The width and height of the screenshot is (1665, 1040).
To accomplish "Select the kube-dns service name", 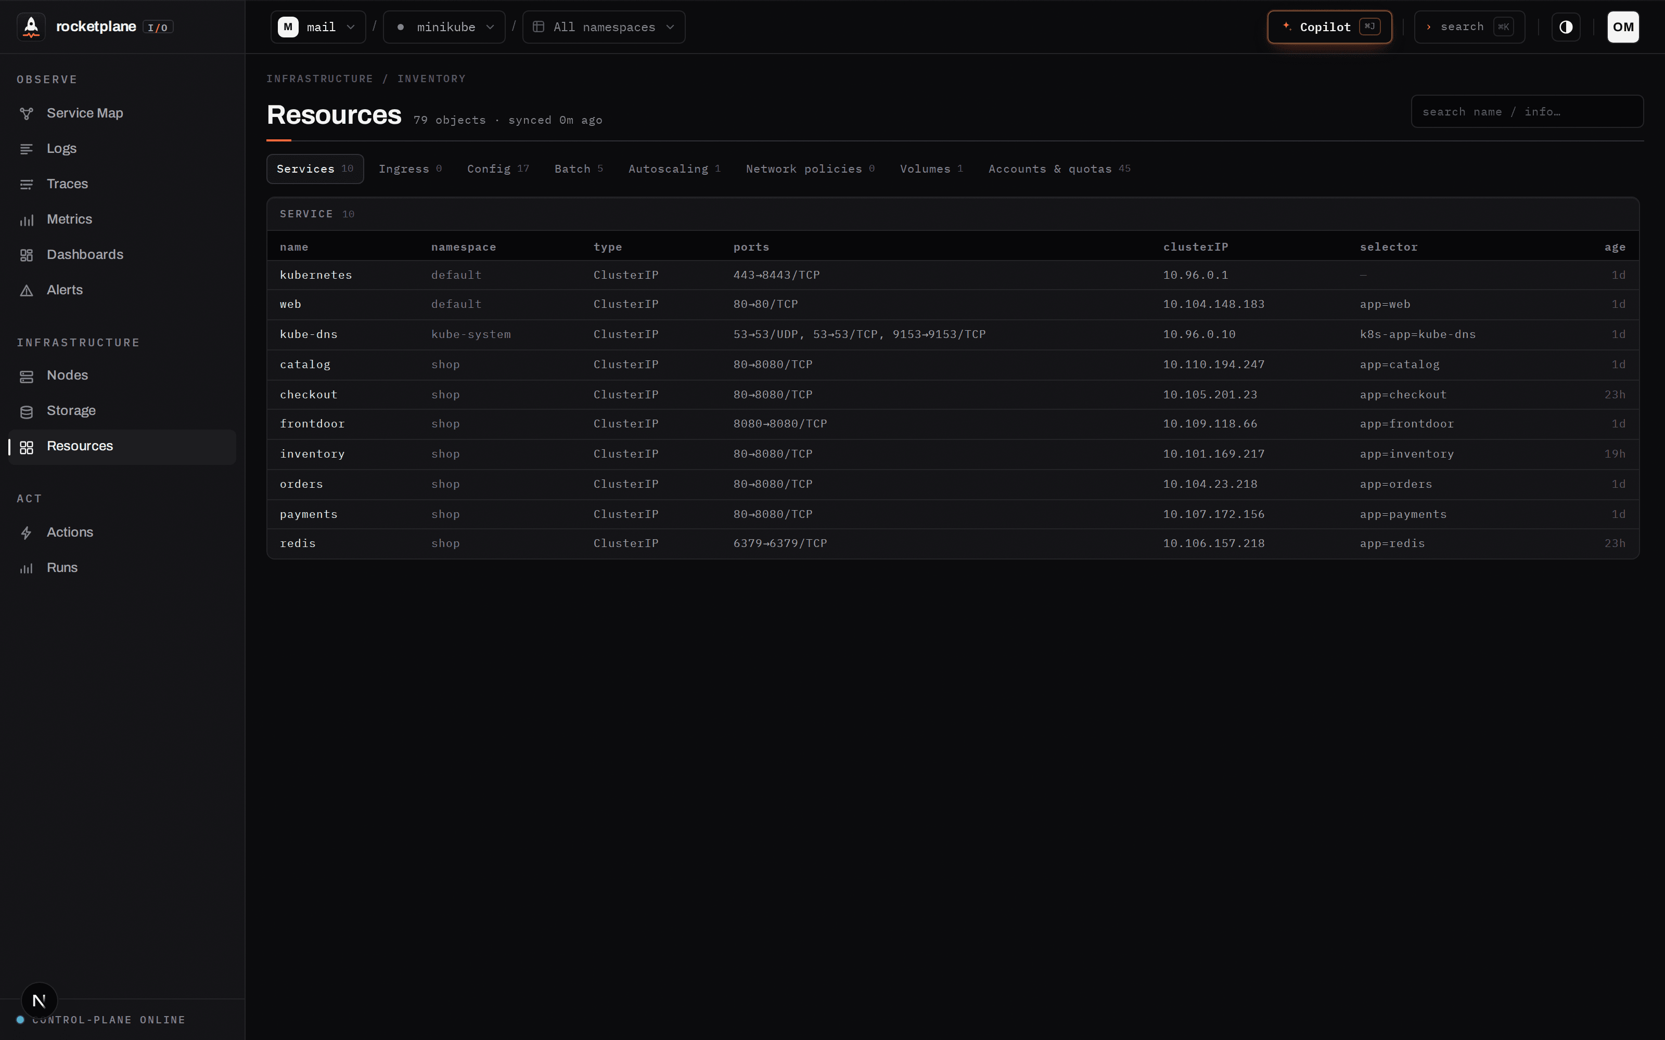I will click(308, 334).
